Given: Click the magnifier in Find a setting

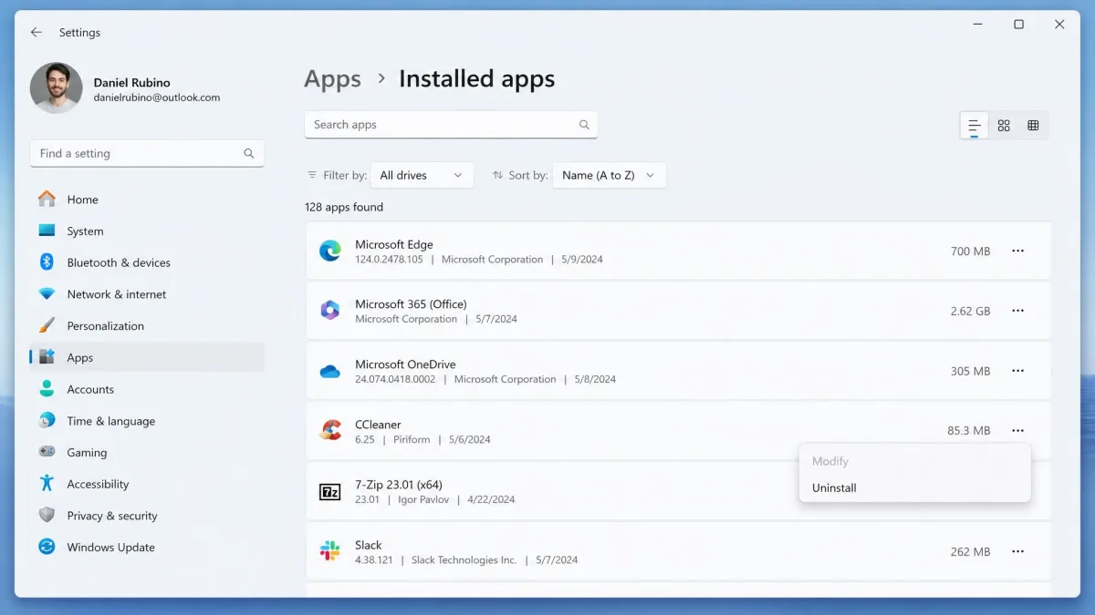Looking at the screenshot, I should (248, 153).
